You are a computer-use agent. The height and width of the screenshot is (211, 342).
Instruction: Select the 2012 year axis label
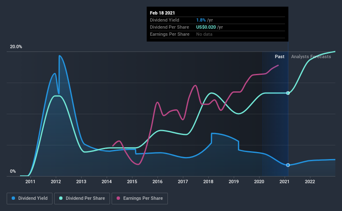point(56,182)
